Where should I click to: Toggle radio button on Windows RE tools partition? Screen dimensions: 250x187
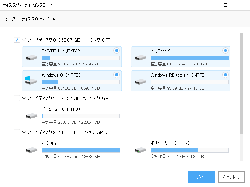click(225, 75)
